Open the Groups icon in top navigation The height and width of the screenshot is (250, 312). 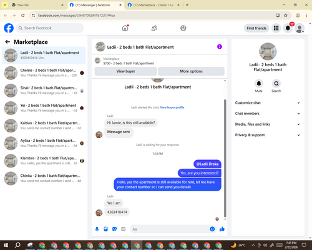[x=183, y=28]
